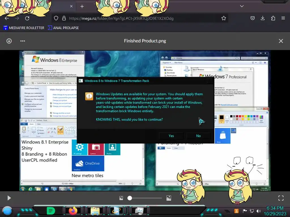The image size is (290, 217).
Task: Open a new browser tab
Action: pos(82,6)
